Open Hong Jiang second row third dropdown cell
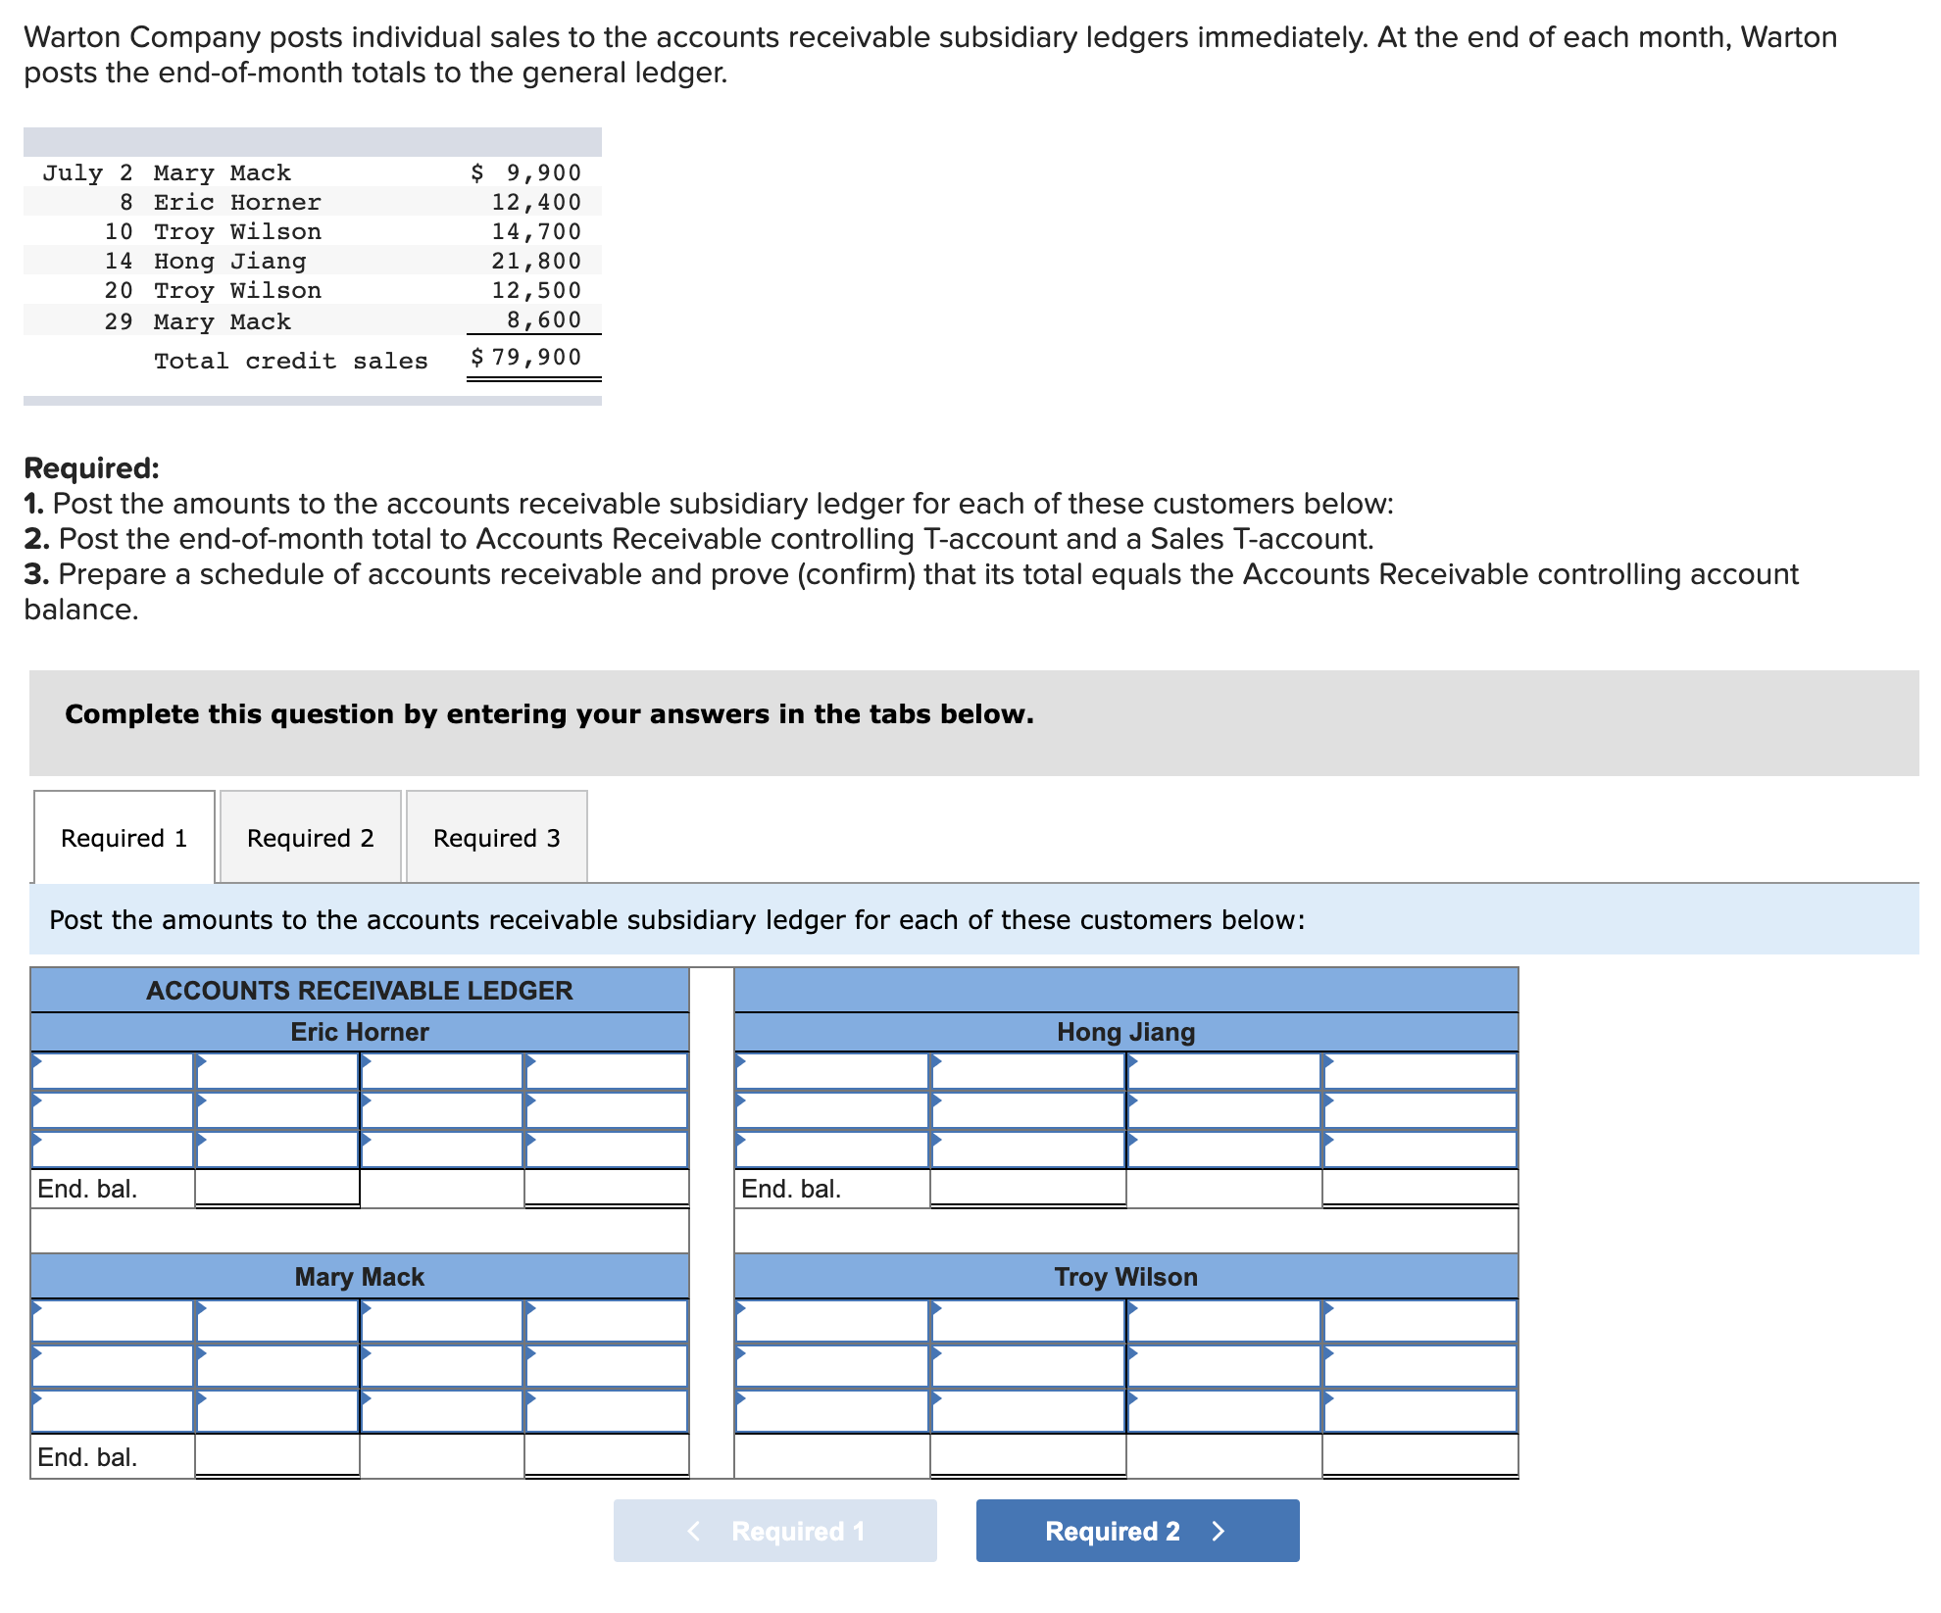The height and width of the screenshot is (1613, 1941). pyautogui.click(x=1223, y=1110)
